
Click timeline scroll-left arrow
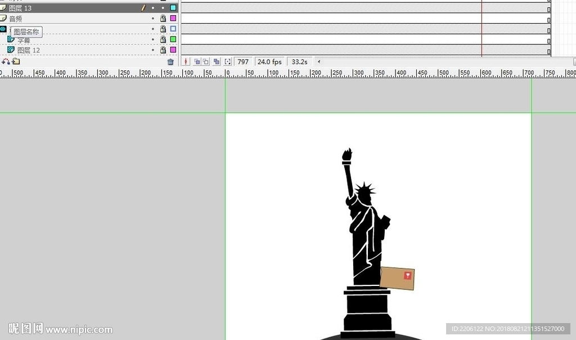point(318,62)
